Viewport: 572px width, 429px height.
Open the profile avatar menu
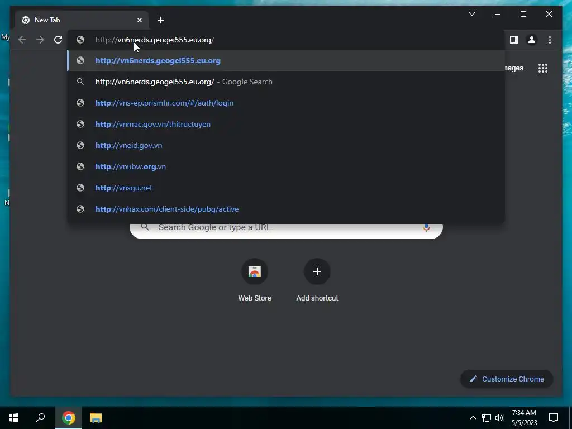(x=532, y=40)
